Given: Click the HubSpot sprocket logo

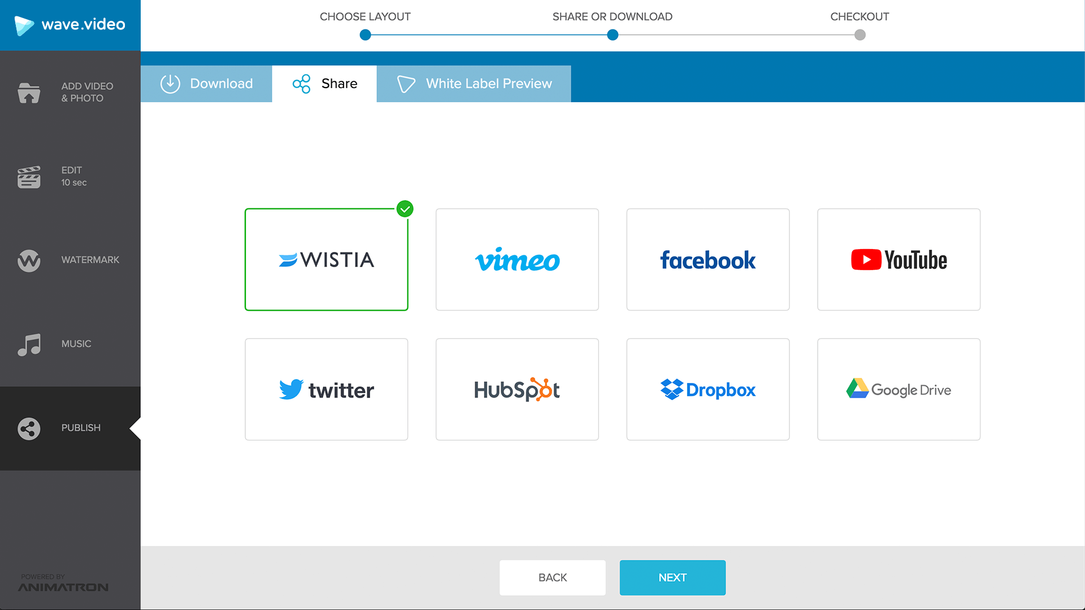Looking at the screenshot, I should [x=542, y=389].
